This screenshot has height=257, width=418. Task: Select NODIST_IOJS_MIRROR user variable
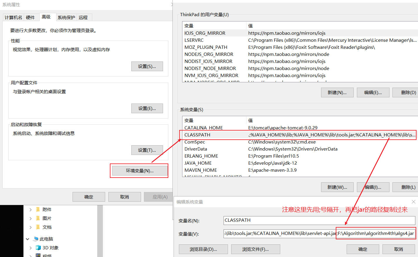point(300,61)
